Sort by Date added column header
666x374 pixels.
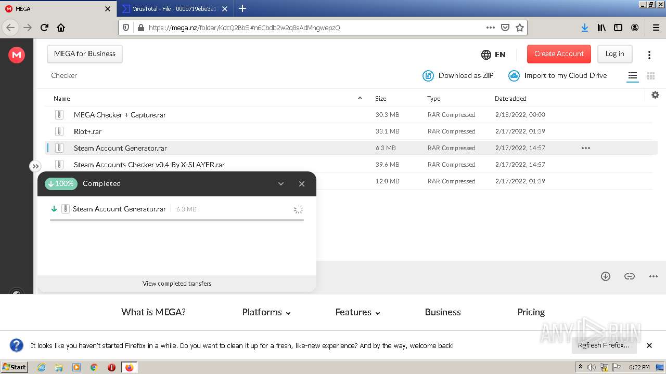pos(510,99)
